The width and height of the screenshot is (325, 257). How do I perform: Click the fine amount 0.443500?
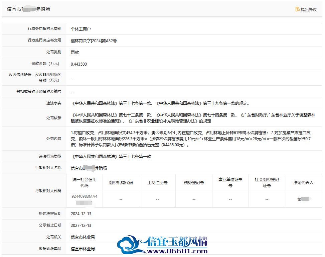click(79, 64)
